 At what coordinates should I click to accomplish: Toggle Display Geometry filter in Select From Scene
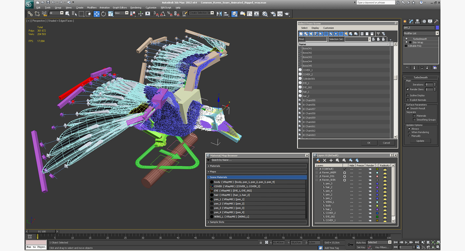(301, 34)
